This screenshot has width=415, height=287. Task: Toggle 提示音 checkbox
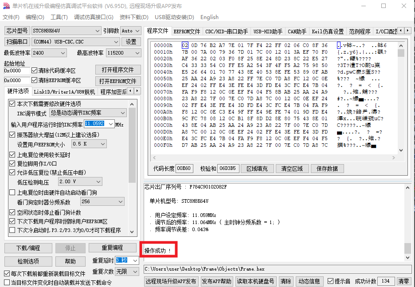tap(330, 281)
